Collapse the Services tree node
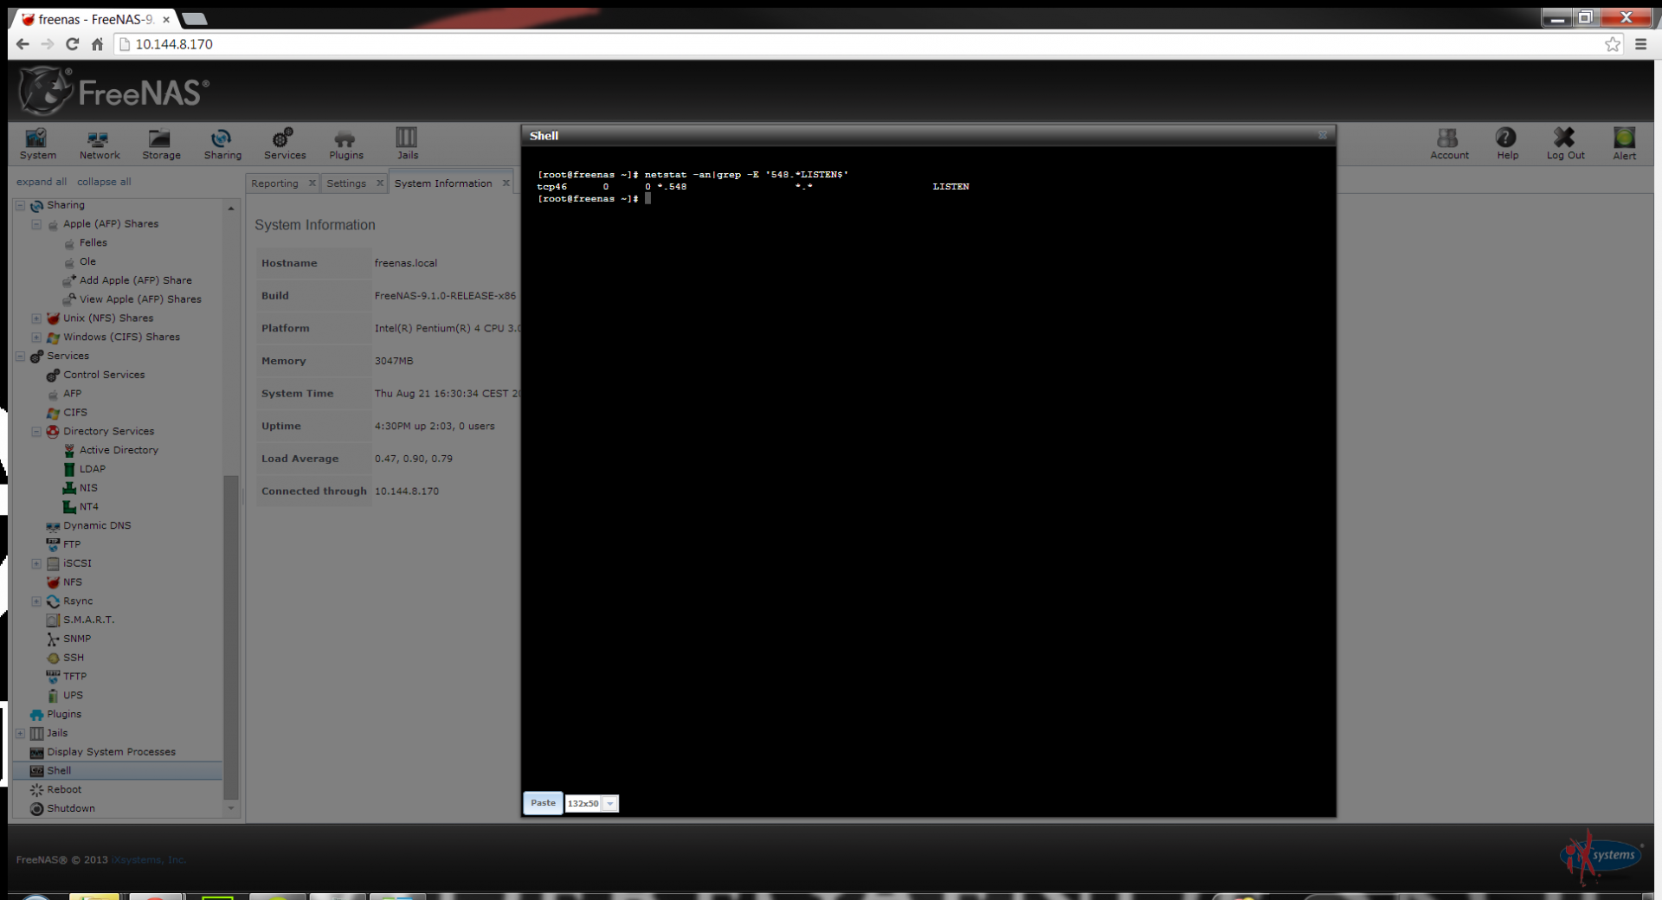Screen dimensions: 1662x900 20,356
